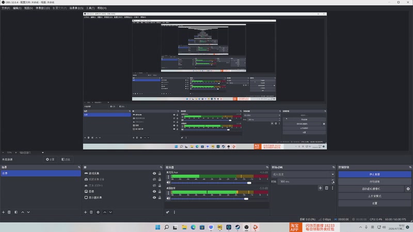Open the 停靠窗口(D) menu
Viewport: 413px width, 232px height.
tap(43, 8)
